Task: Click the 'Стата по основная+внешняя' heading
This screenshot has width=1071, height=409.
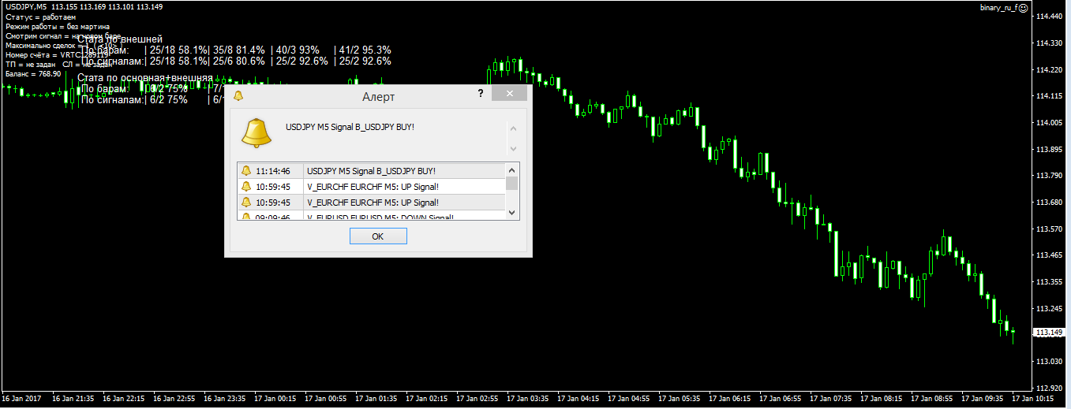Action: tap(145, 78)
